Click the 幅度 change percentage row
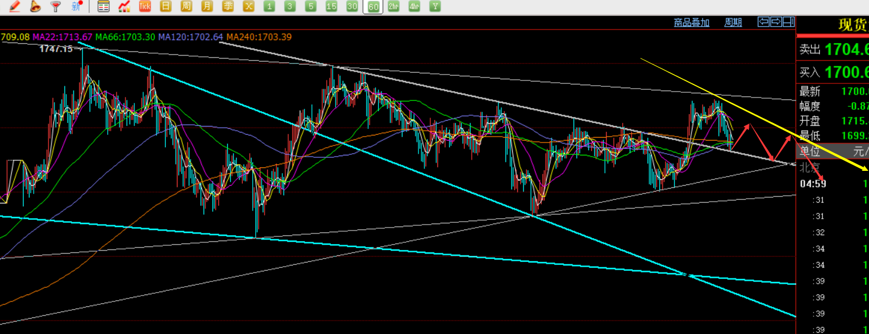This screenshot has height=334, width=869. pyautogui.click(x=833, y=106)
